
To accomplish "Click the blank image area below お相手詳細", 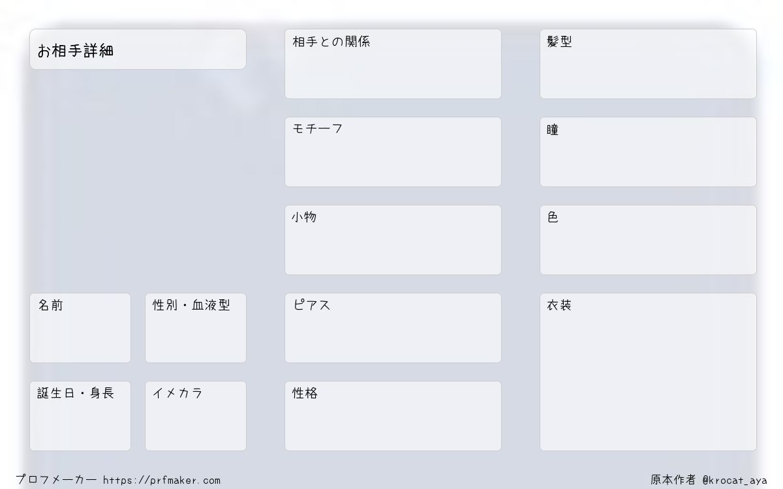I will [x=138, y=179].
